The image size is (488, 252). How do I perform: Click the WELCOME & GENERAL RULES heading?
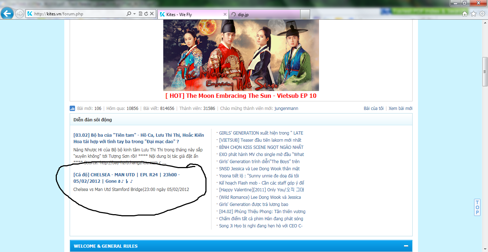tap(105, 246)
